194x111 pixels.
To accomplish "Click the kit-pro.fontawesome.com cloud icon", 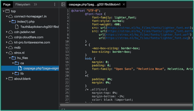I will click(x=11, y=42).
